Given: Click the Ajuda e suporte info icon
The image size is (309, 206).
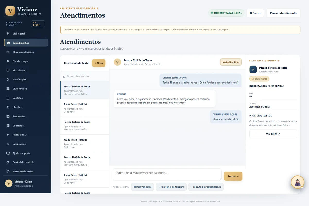Looking at the screenshot, I should click(8, 153).
